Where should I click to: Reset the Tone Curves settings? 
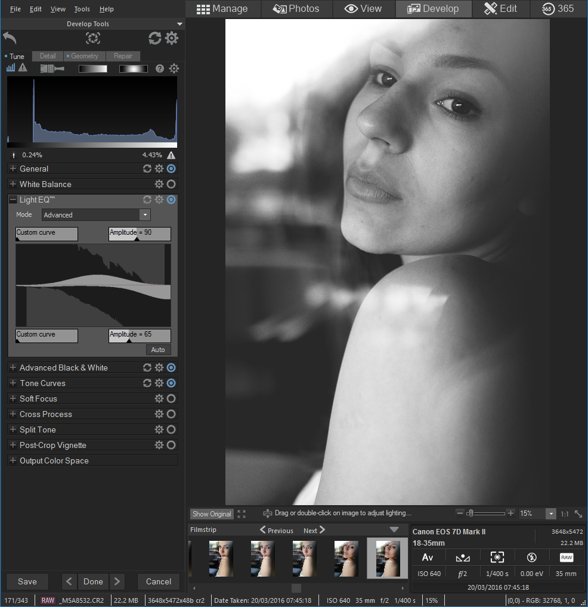tap(147, 383)
